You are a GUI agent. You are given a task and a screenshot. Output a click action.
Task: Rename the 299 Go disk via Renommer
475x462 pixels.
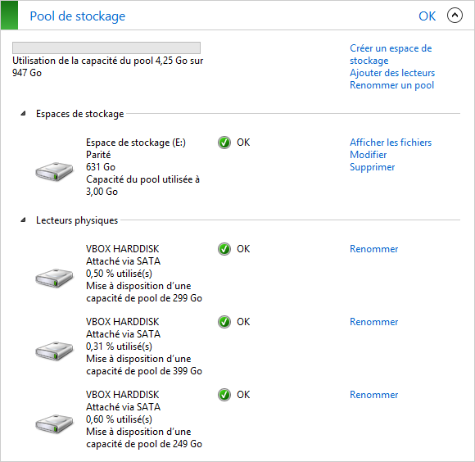[x=373, y=249]
